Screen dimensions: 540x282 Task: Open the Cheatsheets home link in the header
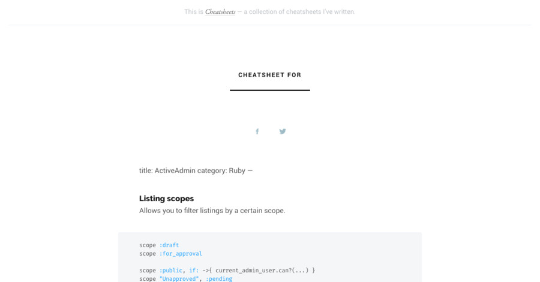coord(220,12)
